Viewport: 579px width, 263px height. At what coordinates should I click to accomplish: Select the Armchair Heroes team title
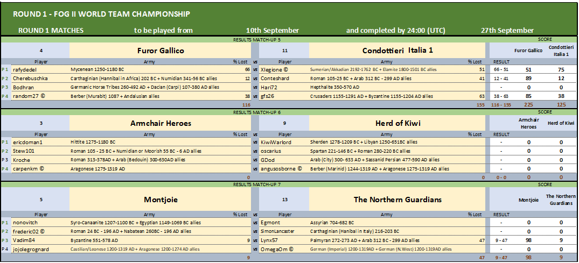[161, 123]
